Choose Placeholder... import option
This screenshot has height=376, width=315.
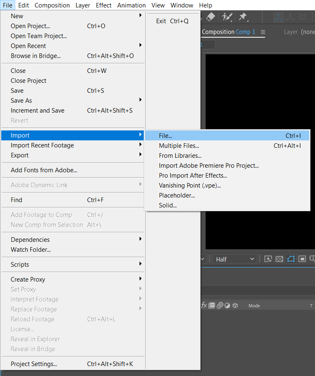click(x=227, y=195)
